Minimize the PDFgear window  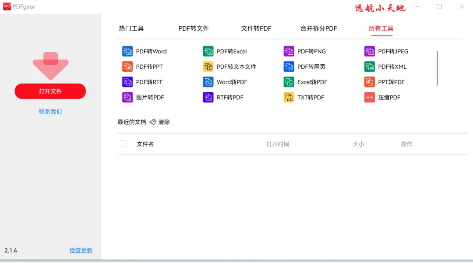pos(417,7)
